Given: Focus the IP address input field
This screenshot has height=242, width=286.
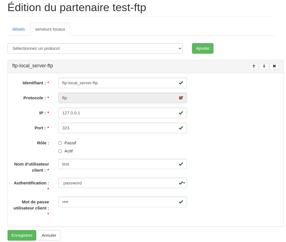Looking at the screenshot, I should pyautogui.click(x=122, y=113).
